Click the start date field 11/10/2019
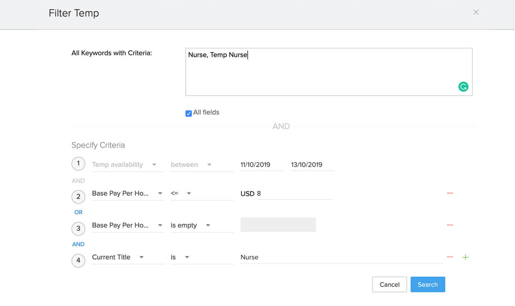The image size is (515, 306). (261, 165)
